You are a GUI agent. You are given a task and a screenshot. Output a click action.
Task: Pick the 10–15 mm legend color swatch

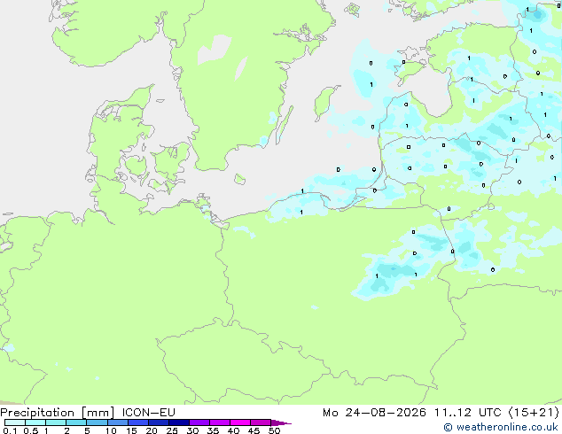click(x=117, y=422)
